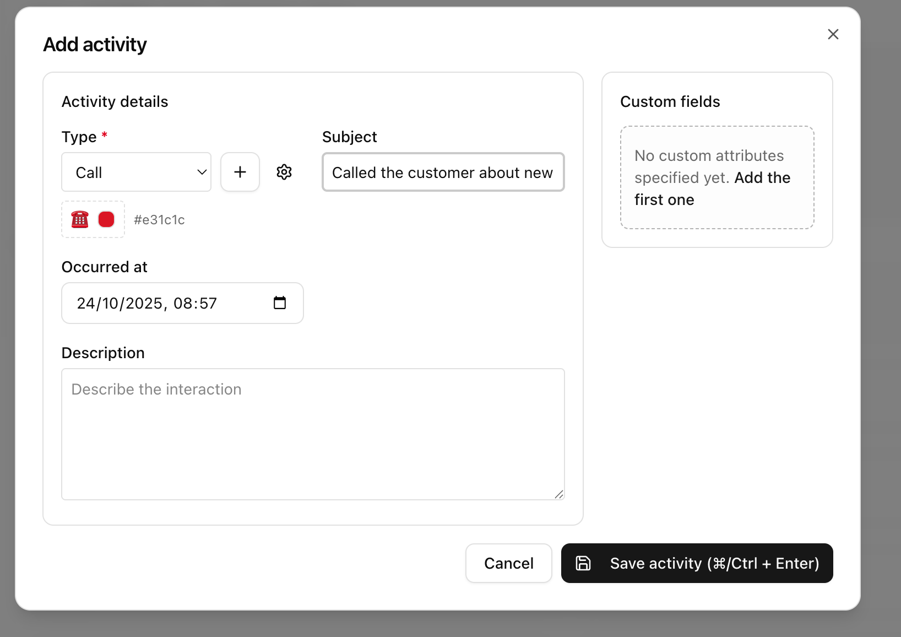Screen dimensions: 901x637
Task: Click the save disk icon on Save activity
Action: point(583,563)
